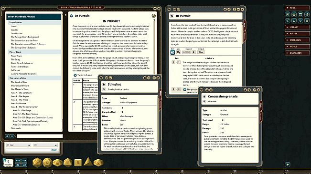Image resolution: width=311 pixels, height=174 pixels.
Task: Roll the d12 die
Action: tap(47, 163)
